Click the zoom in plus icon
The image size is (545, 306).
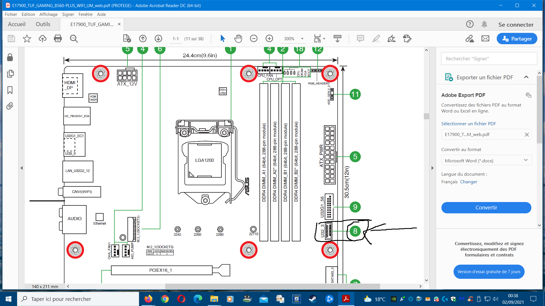[x=269, y=39]
